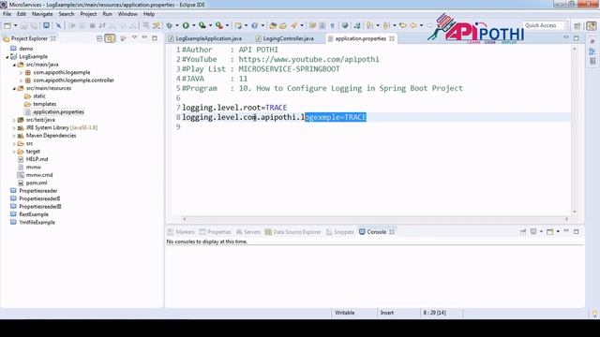Click the Coverage run toolbar icon
Screen dimensions: 600x337
[x=202, y=25]
